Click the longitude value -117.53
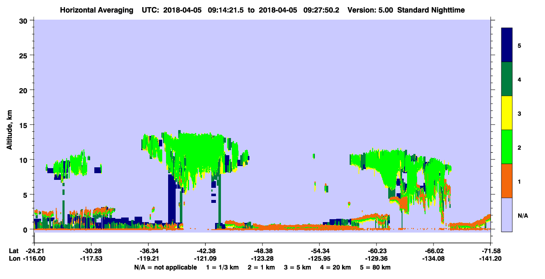Viewport: 545px width, 279px height. coord(91,259)
